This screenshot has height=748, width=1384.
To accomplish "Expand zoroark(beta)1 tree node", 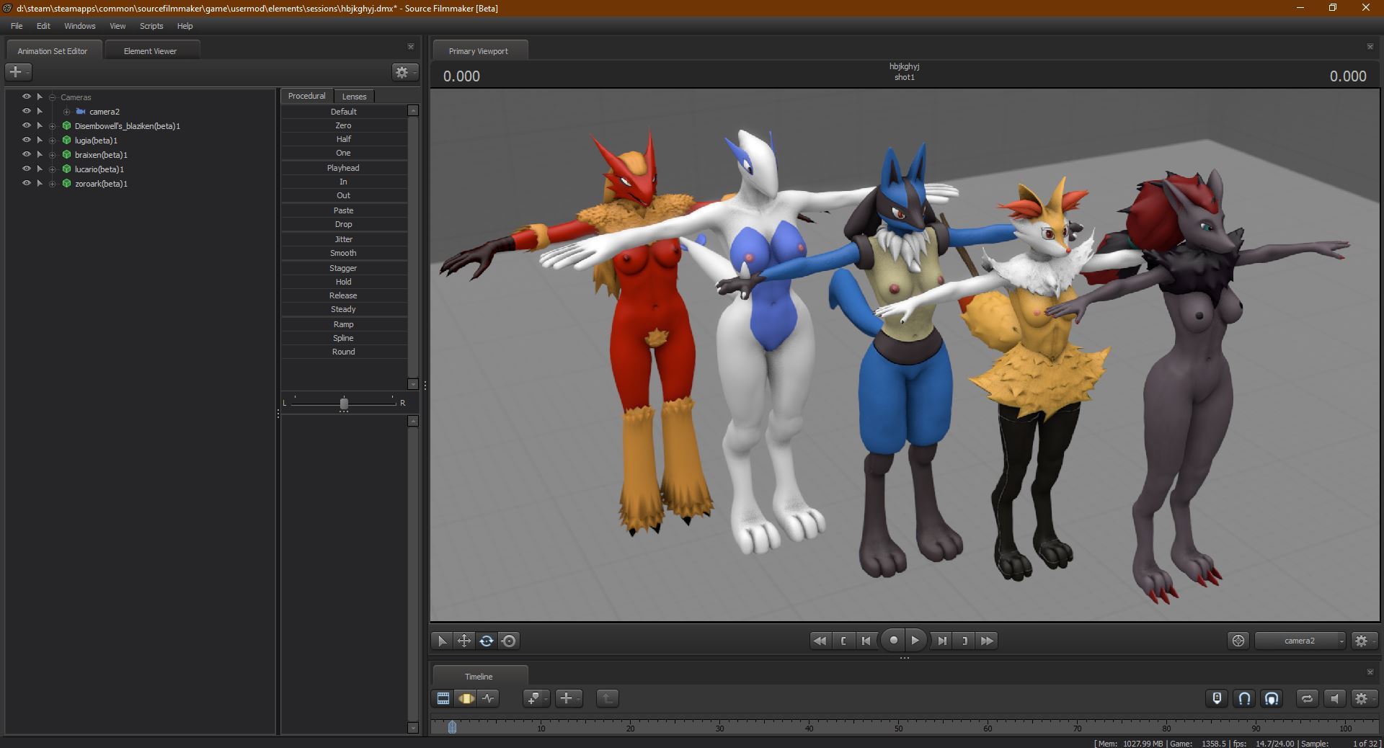I will [x=53, y=184].
